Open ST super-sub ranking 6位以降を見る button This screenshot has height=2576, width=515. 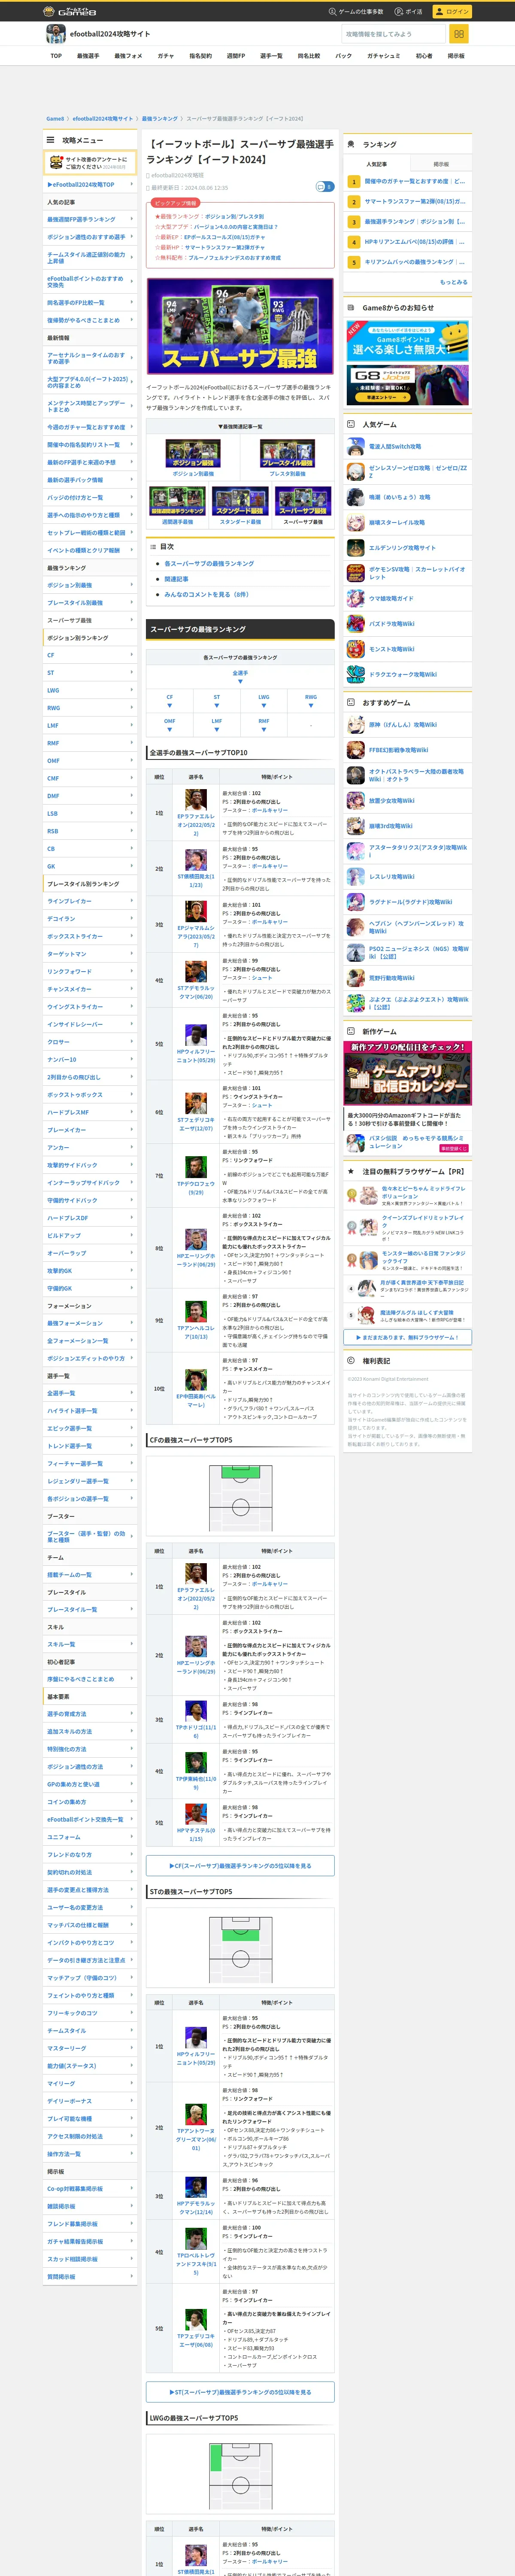[x=240, y=2392]
